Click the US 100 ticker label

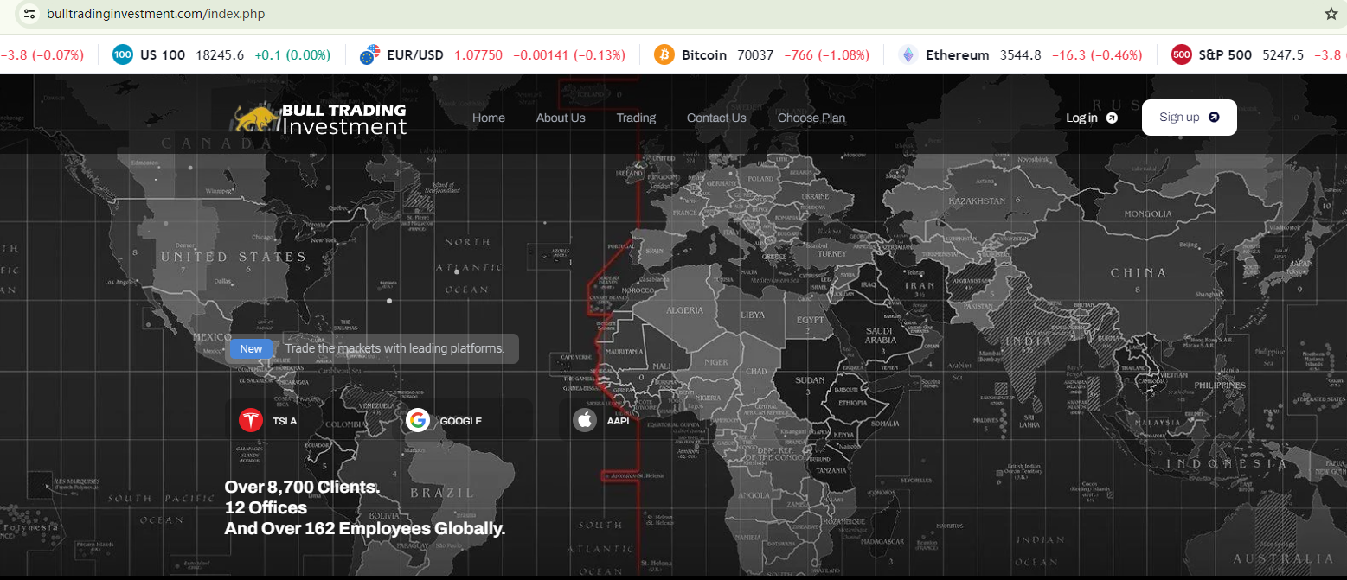[163, 54]
